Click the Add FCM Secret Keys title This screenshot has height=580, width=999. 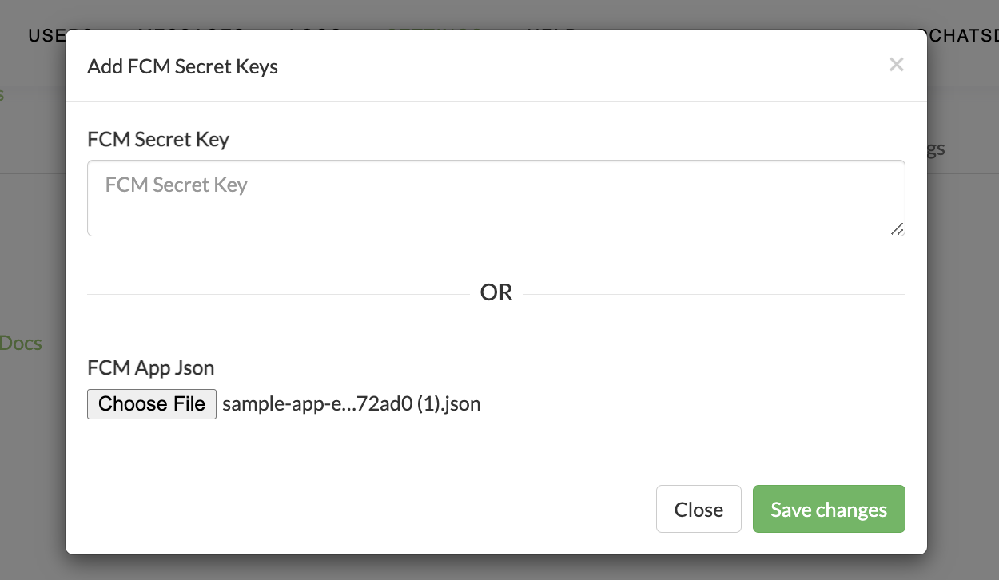pyautogui.click(x=182, y=66)
